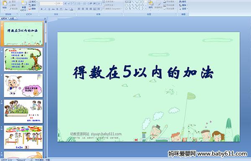The width and height of the screenshot is (251, 161).
Task: Open the font size dropdown
Action: coord(59,3)
